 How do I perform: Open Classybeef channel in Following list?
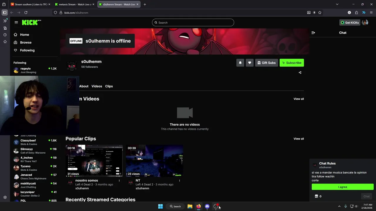[35, 142]
